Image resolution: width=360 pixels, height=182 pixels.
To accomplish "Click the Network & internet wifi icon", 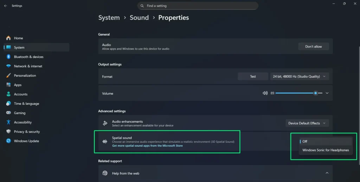I will [8, 66].
